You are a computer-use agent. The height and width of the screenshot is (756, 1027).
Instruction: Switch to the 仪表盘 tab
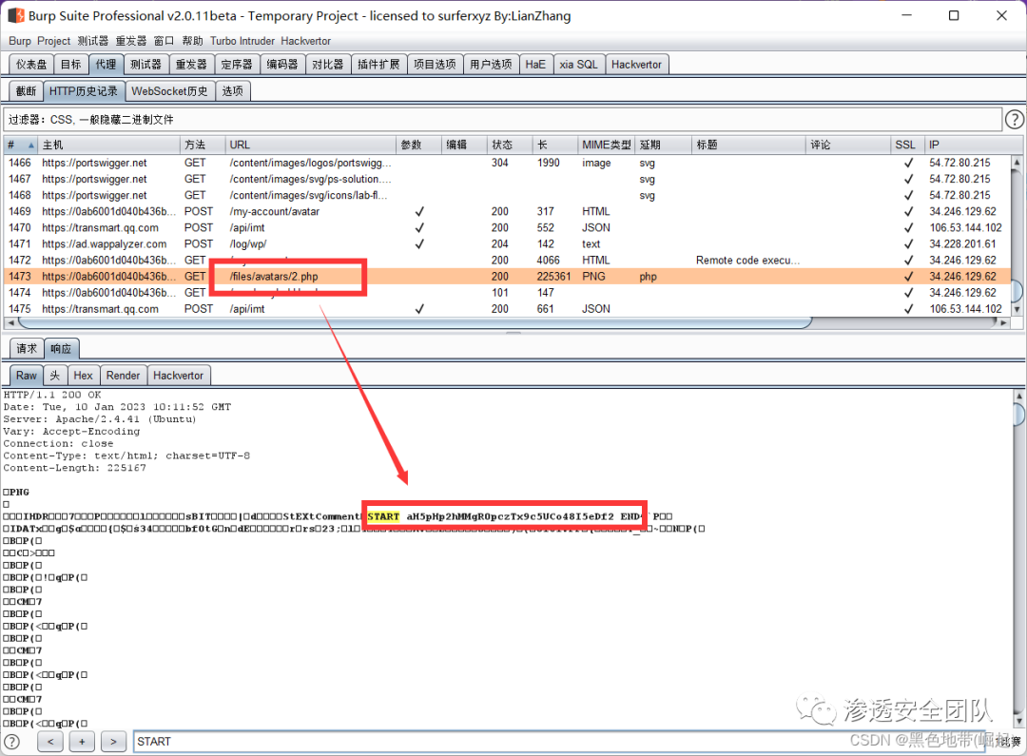31,65
